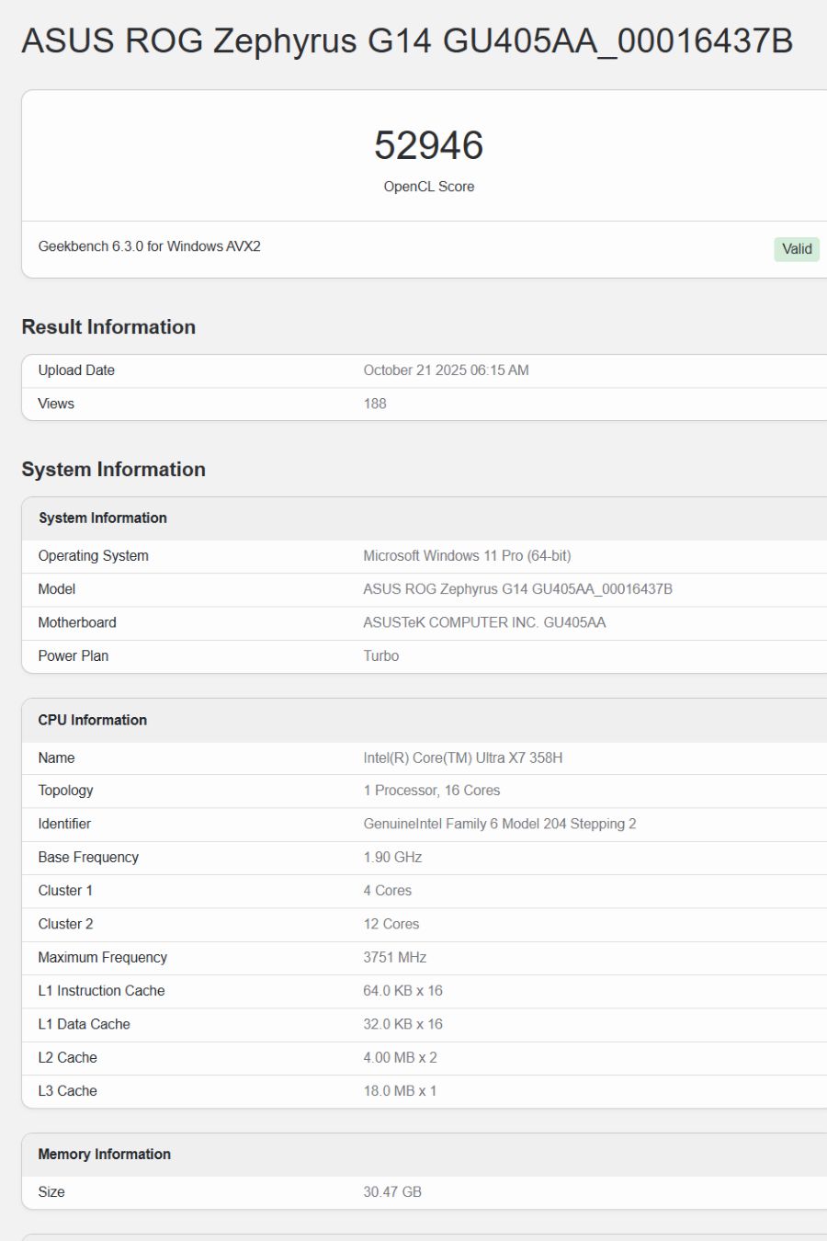Image resolution: width=827 pixels, height=1241 pixels.
Task: Click the Valid status badge
Action: [796, 249]
